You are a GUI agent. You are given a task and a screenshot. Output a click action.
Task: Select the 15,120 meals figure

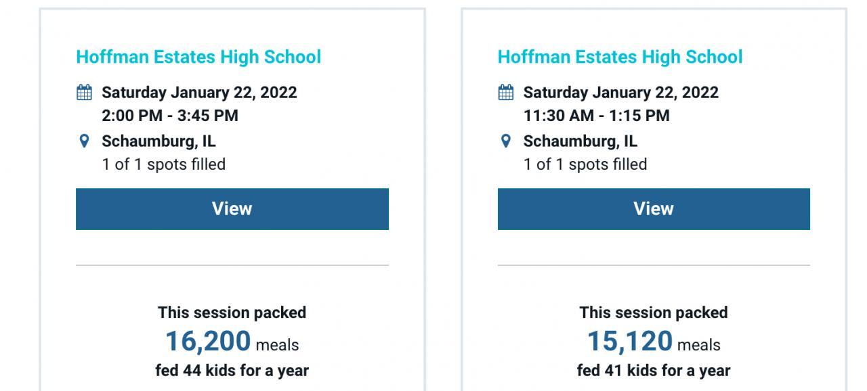click(630, 342)
